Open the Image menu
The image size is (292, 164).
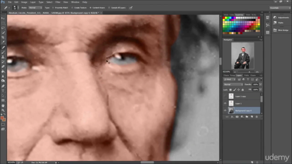(24, 2)
